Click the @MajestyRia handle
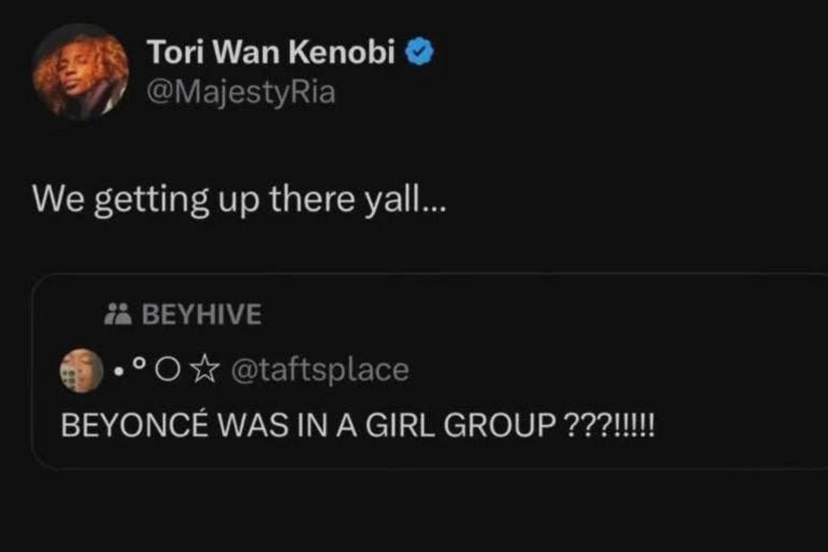 point(242,92)
